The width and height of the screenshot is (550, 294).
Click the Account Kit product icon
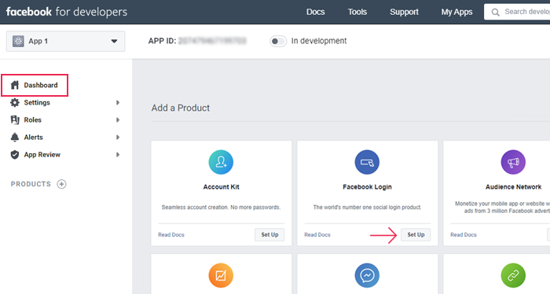[221, 162]
